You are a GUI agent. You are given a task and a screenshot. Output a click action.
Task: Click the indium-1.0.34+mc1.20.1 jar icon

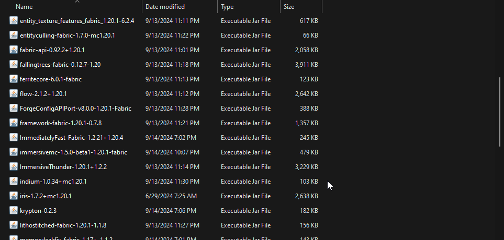tap(14, 182)
